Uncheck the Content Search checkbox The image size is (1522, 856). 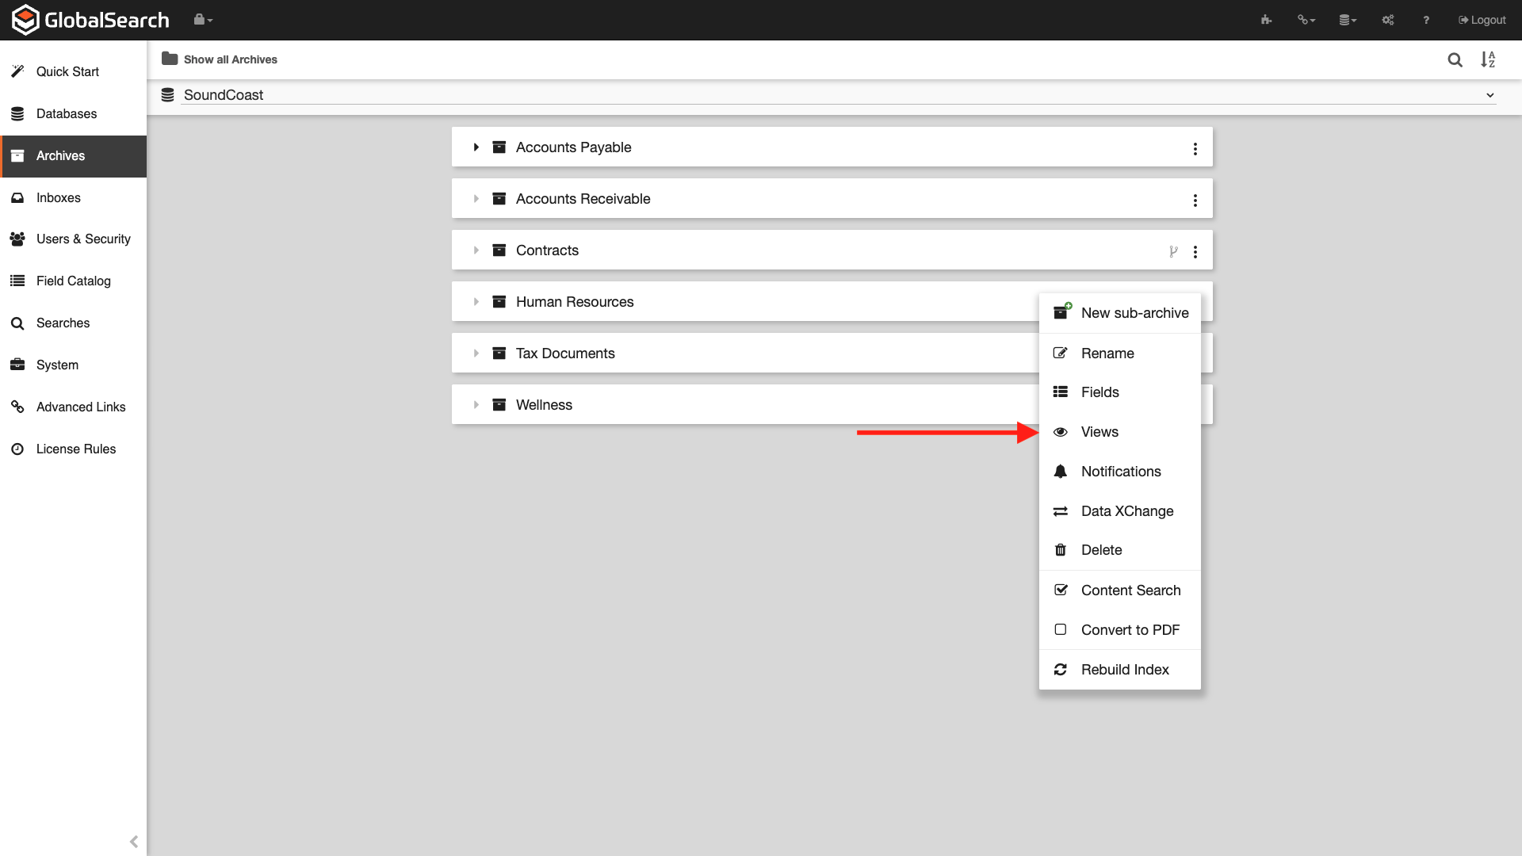1061,590
